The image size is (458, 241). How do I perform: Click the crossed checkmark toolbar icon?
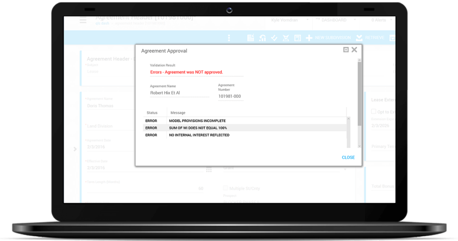tap(286, 38)
